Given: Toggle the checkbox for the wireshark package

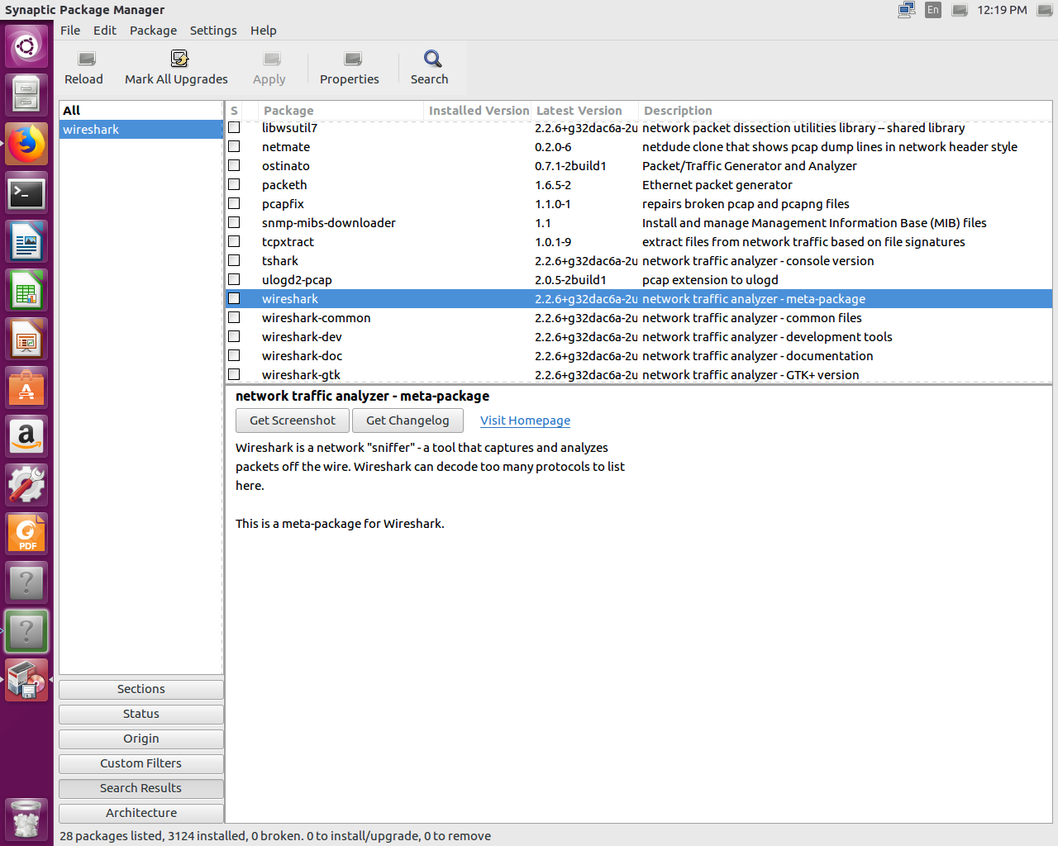Looking at the screenshot, I should click(234, 298).
